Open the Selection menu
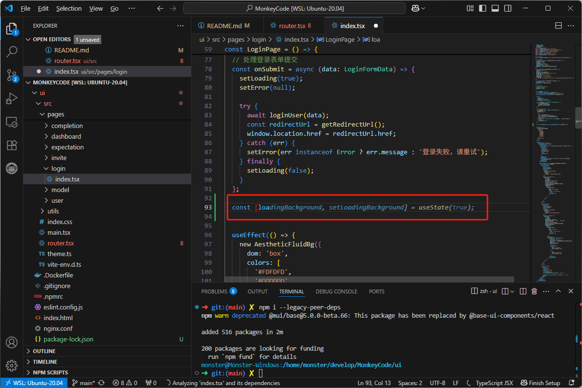 69,8
